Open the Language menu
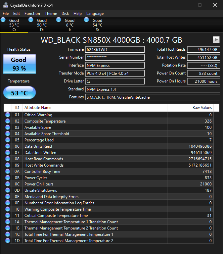This screenshot has width=223, height=254. point(95,14)
